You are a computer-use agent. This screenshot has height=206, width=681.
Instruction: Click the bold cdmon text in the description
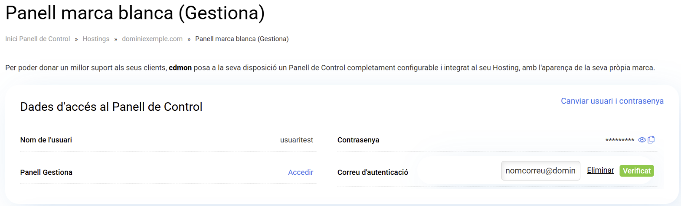point(180,68)
